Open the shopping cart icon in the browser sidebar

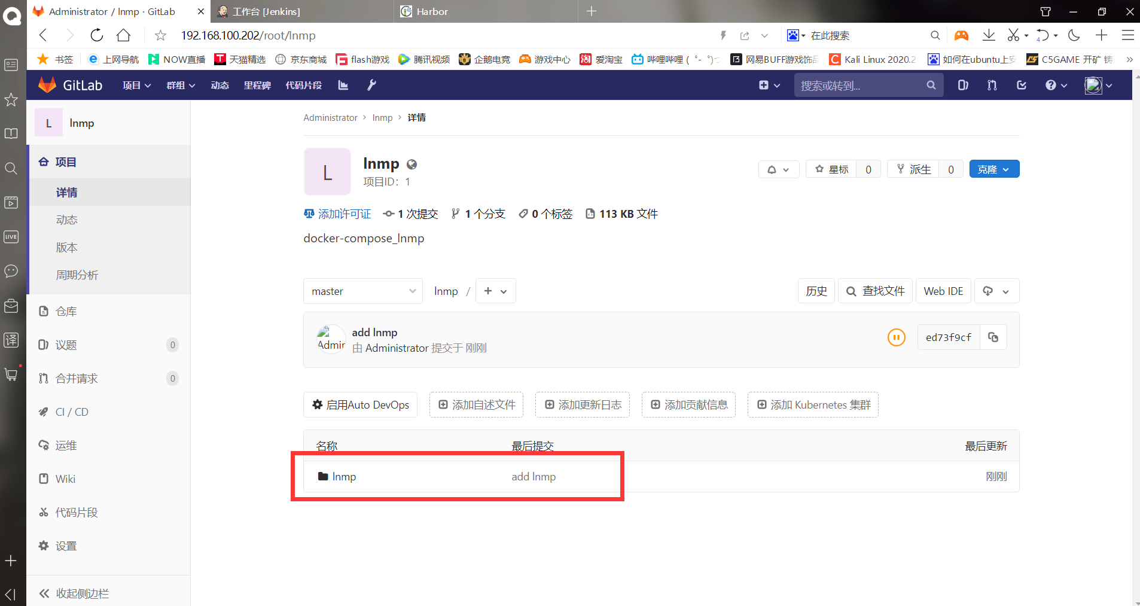pyautogui.click(x=11, y=374)
